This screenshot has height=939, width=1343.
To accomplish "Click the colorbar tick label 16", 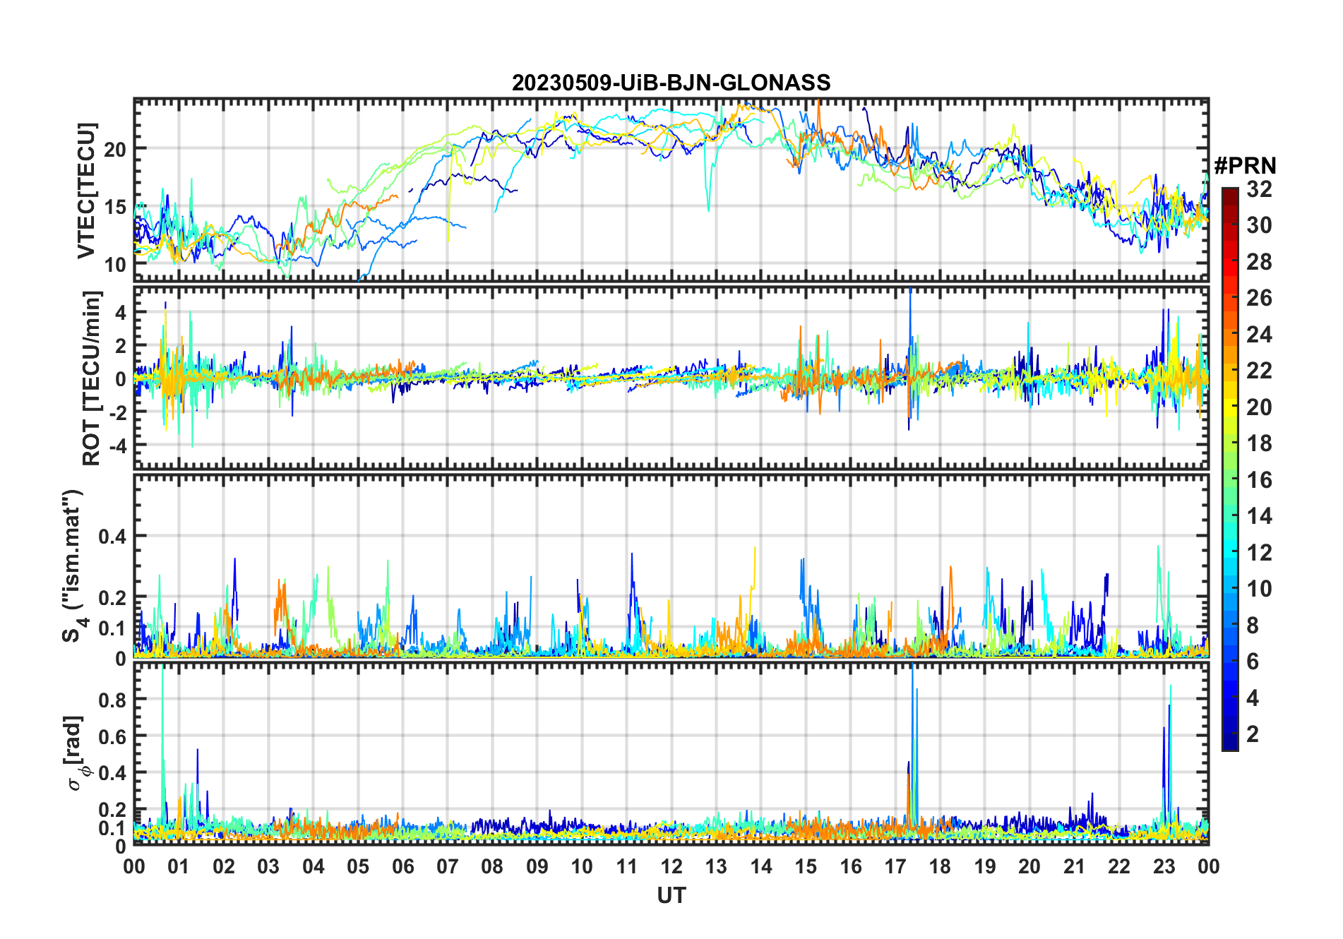I will 1259,480.
